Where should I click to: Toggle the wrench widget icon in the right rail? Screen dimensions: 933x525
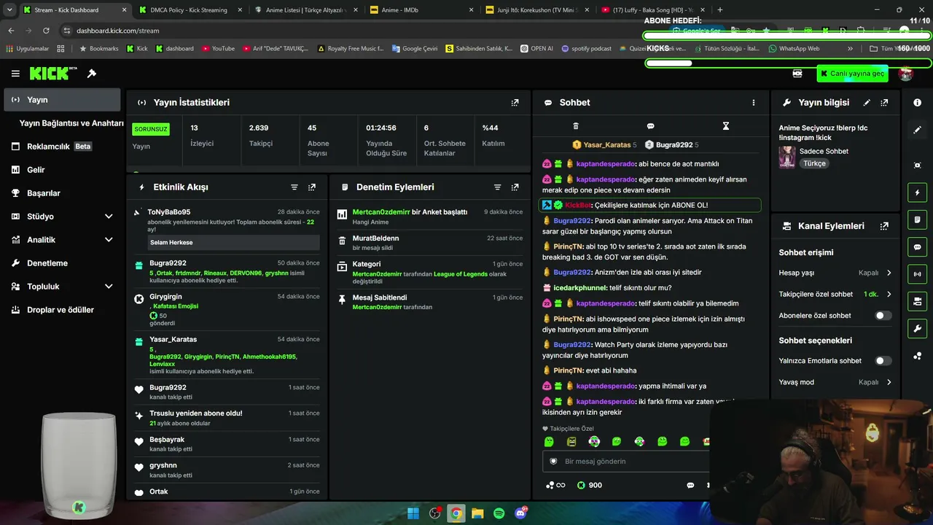917,329
